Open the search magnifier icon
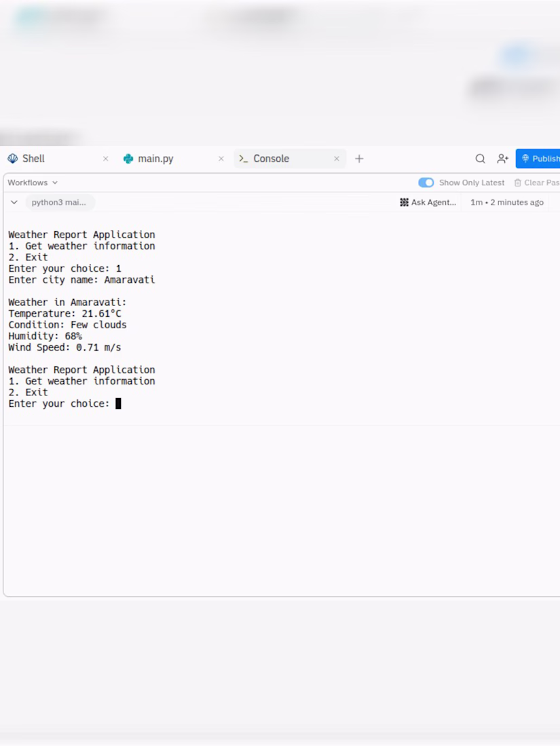The height and width of the screenshot is (746, 560). tap(481, 159)
